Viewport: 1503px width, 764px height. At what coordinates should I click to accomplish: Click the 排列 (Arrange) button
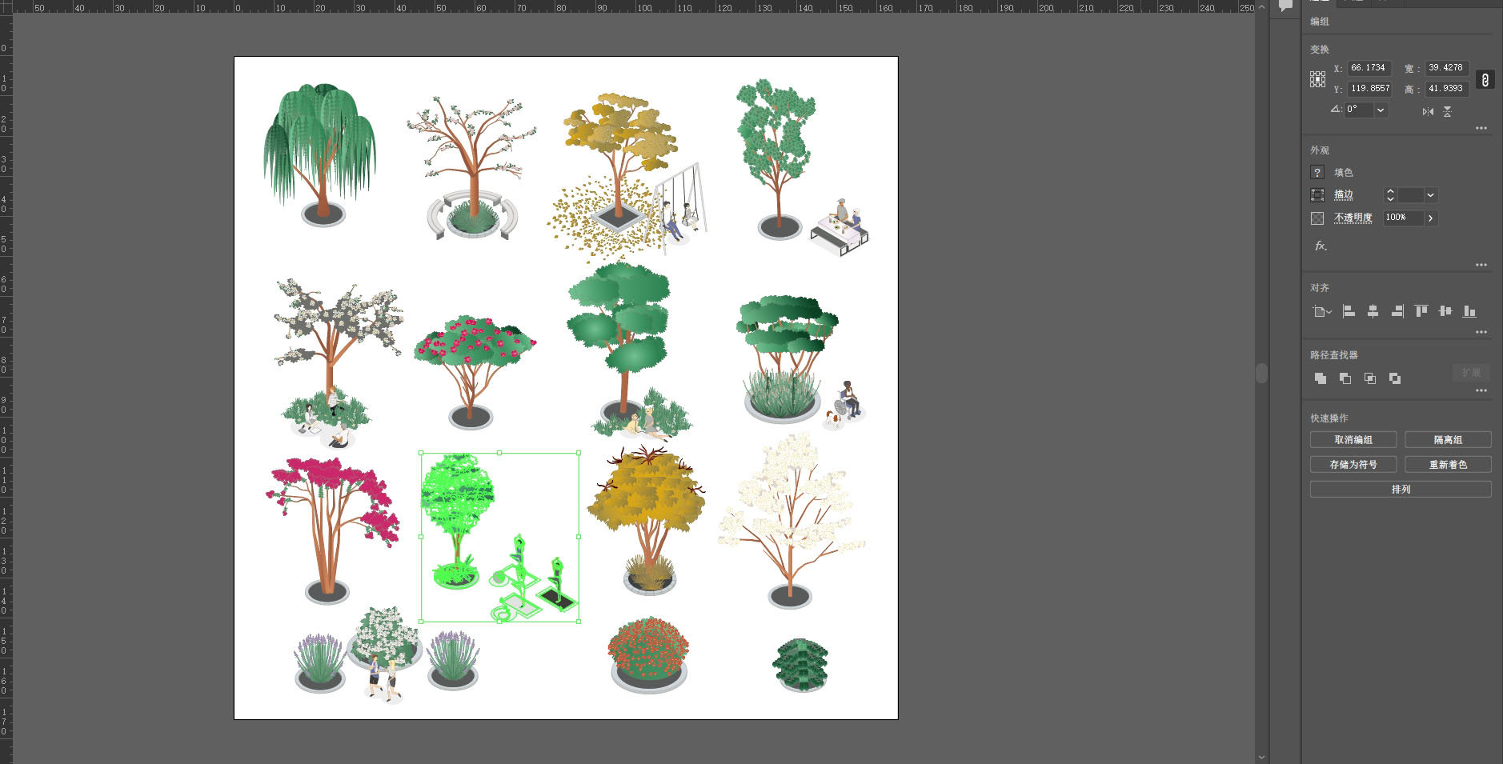click(x=1400, y=490)
